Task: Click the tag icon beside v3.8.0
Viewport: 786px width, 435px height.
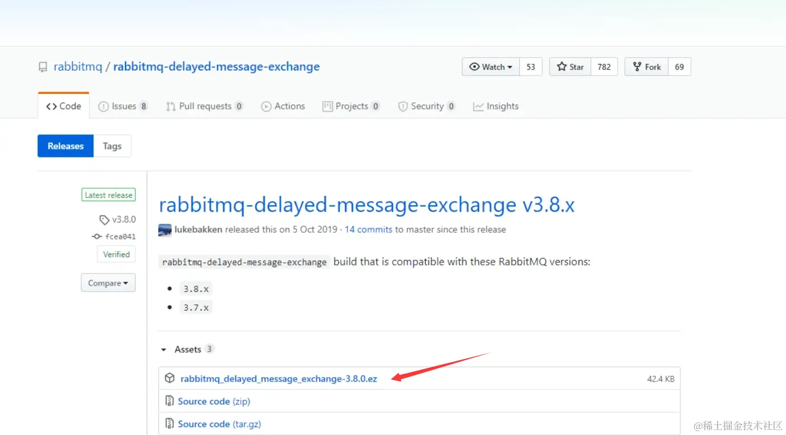Action: coord(104,219)
